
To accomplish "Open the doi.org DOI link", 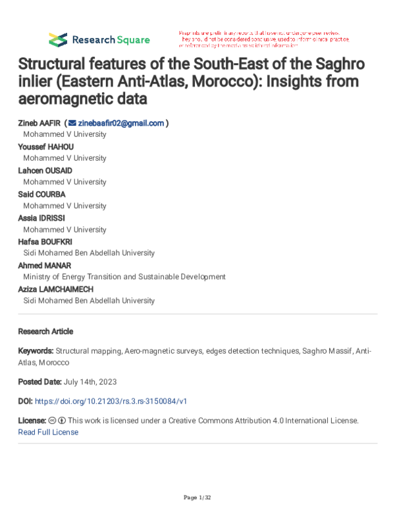I will pyautogui.click(x=111, y=401).
